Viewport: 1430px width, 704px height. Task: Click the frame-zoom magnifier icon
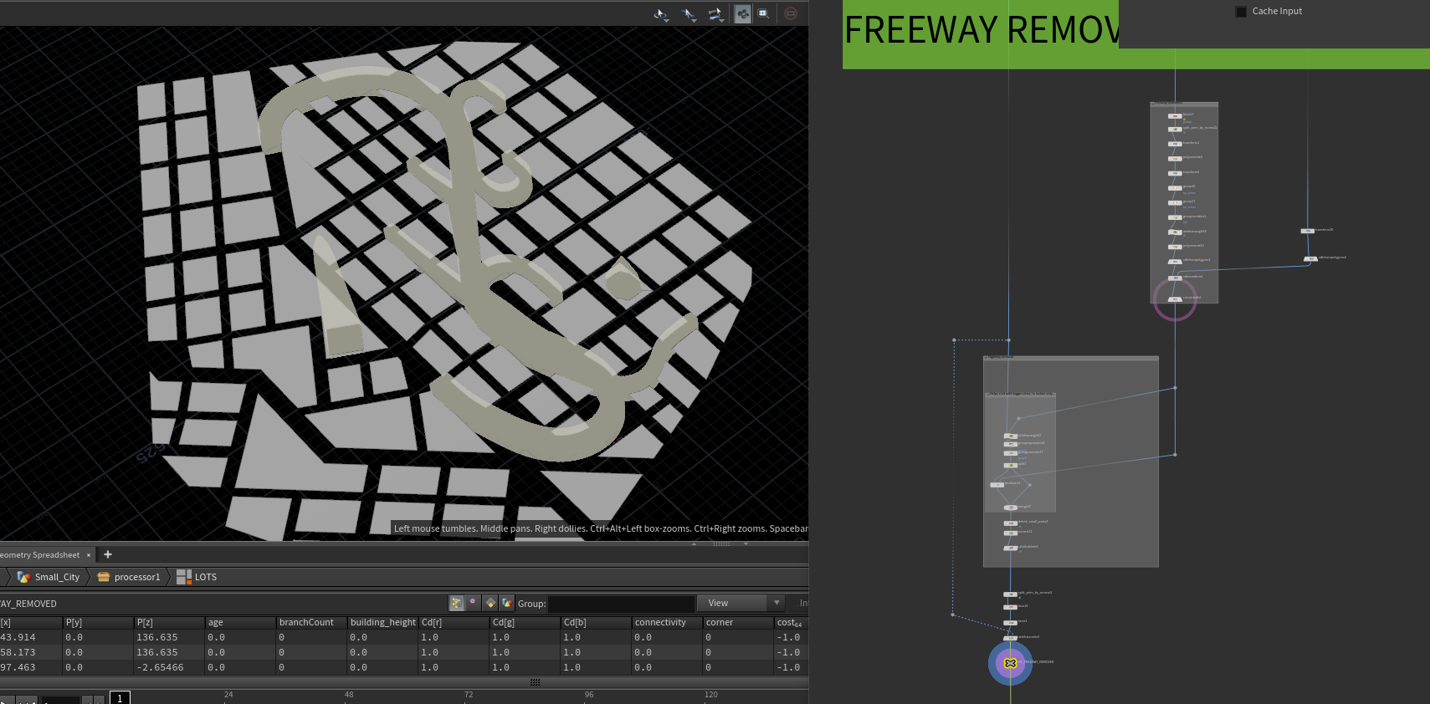[x=763, y=14]
